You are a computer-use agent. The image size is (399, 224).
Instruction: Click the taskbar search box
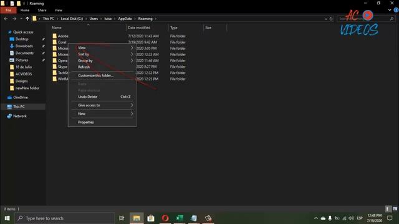click(65, 218)
